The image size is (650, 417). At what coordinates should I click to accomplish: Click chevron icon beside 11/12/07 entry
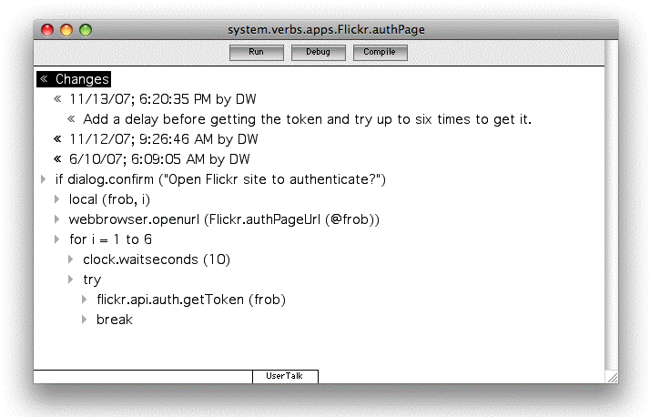click(57, 139)
